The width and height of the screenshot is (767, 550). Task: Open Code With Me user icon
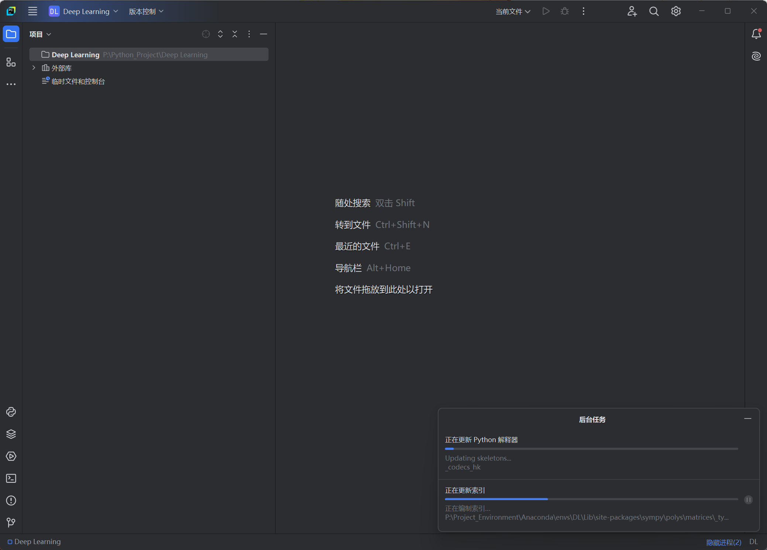(632, 11)
